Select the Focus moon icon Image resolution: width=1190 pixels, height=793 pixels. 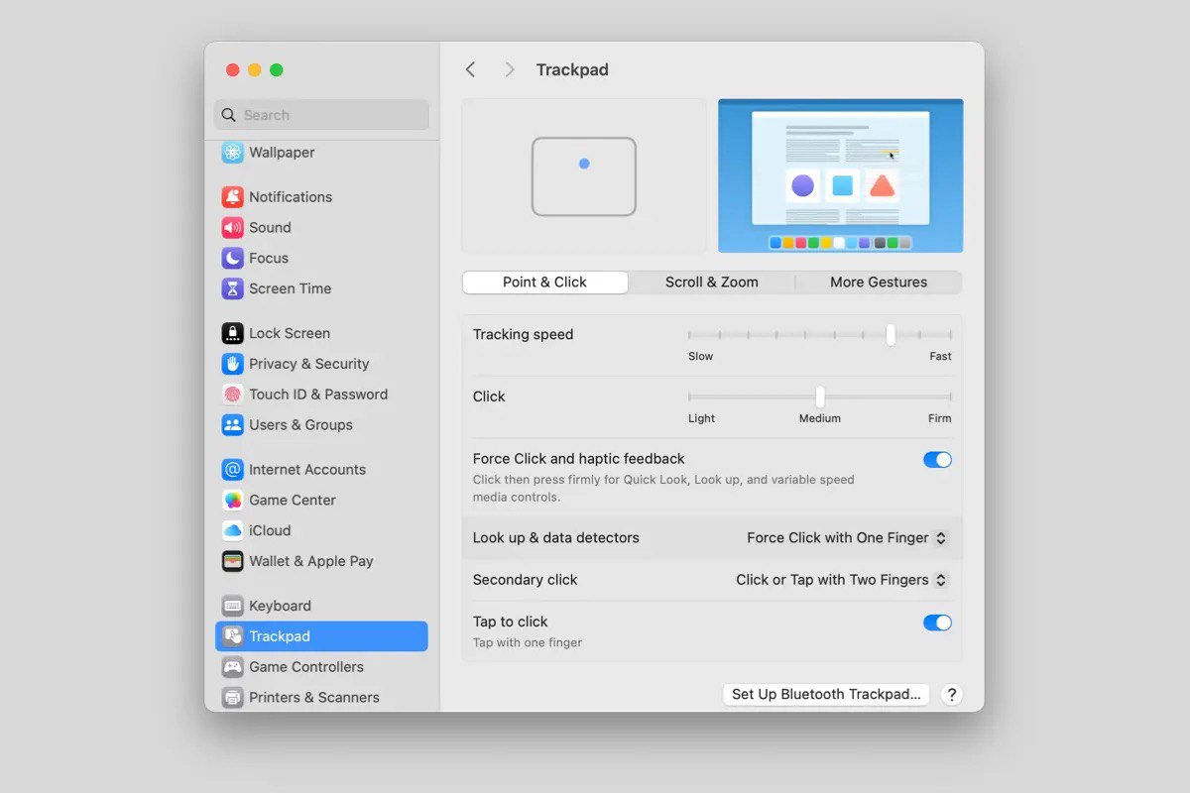[232, 258]
